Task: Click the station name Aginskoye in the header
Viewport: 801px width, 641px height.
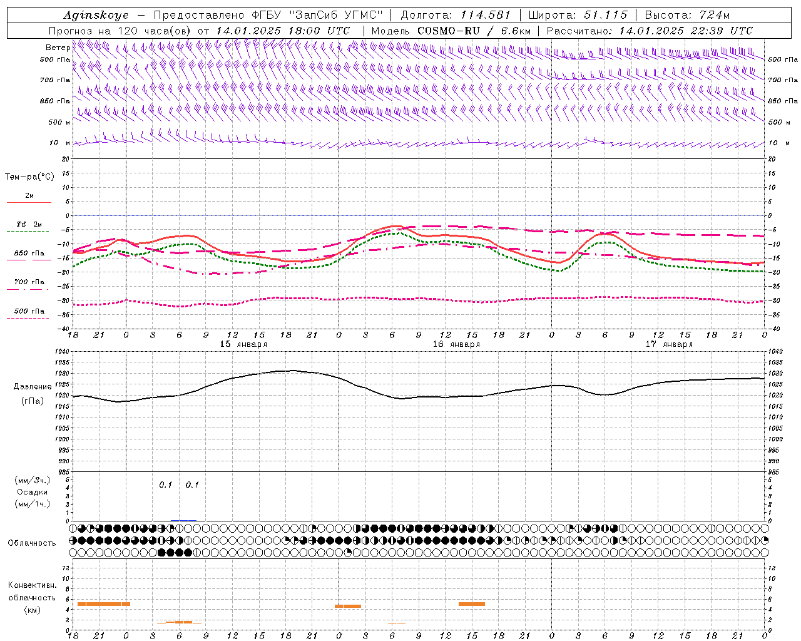Action: click(96, 15)
